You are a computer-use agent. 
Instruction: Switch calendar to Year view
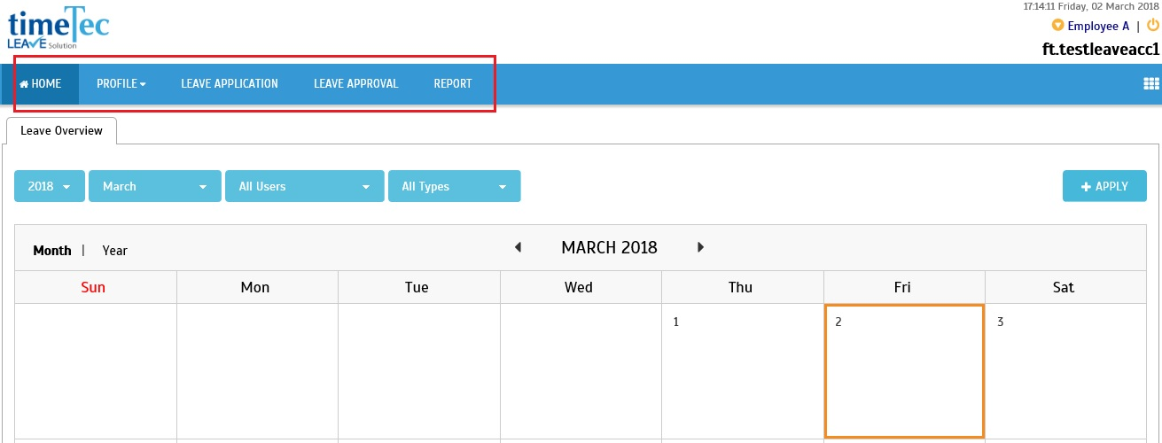click(115, 251)
